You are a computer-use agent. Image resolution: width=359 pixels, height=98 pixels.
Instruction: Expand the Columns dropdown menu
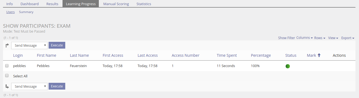(x=304, y=38)
